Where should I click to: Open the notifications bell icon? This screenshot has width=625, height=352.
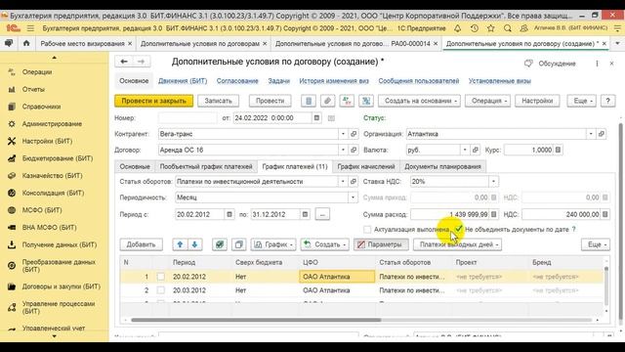click(x=458, y=28)
